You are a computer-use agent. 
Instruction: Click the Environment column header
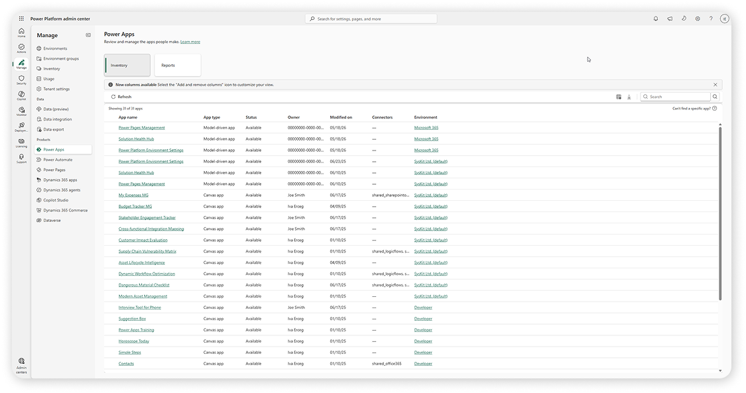(x=425, y=117)
